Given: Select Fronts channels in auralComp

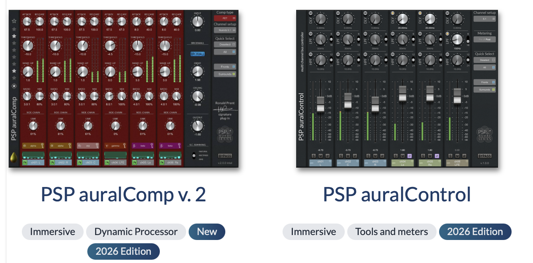Looking at the screenshot, I should [225, 67].
